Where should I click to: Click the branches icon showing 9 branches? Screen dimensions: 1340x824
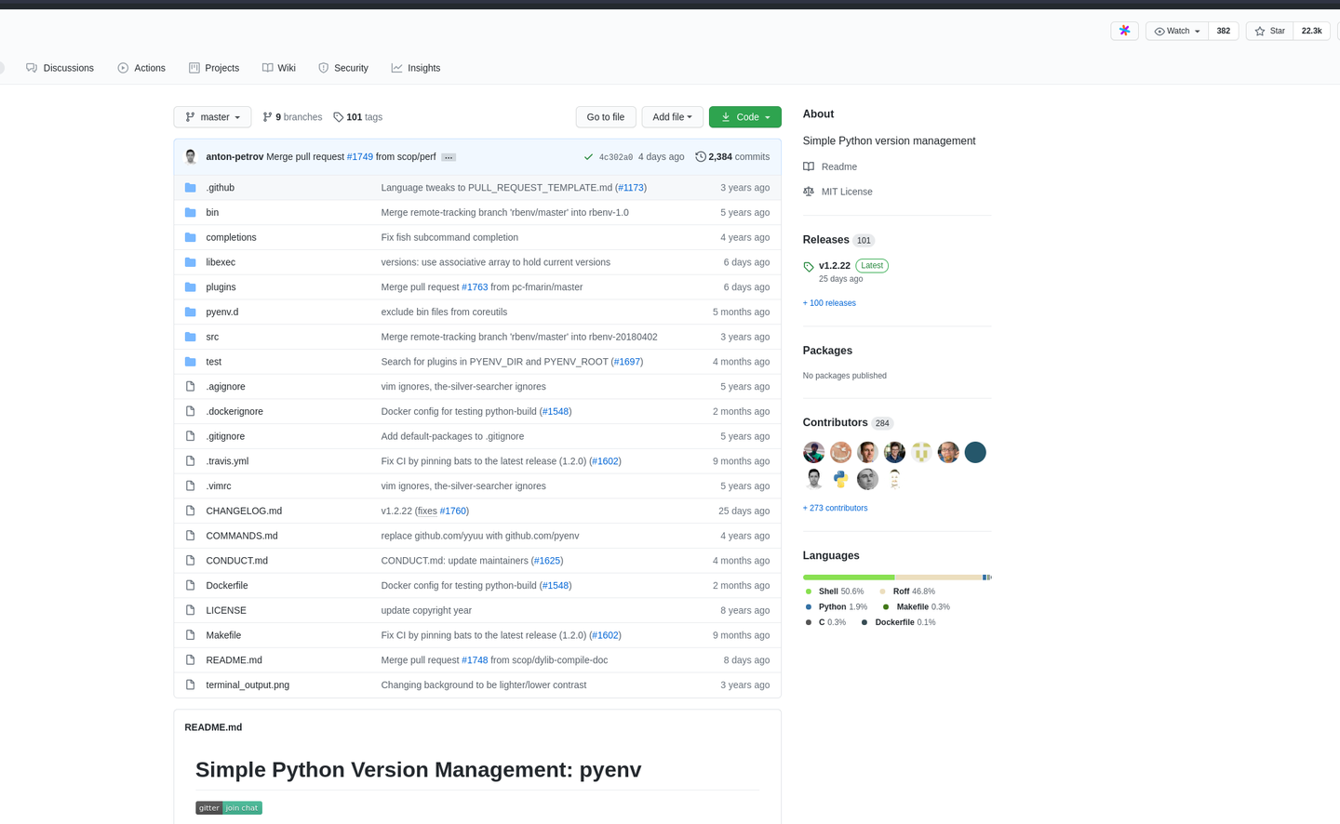pyautogui.click(x=267, y=116)
